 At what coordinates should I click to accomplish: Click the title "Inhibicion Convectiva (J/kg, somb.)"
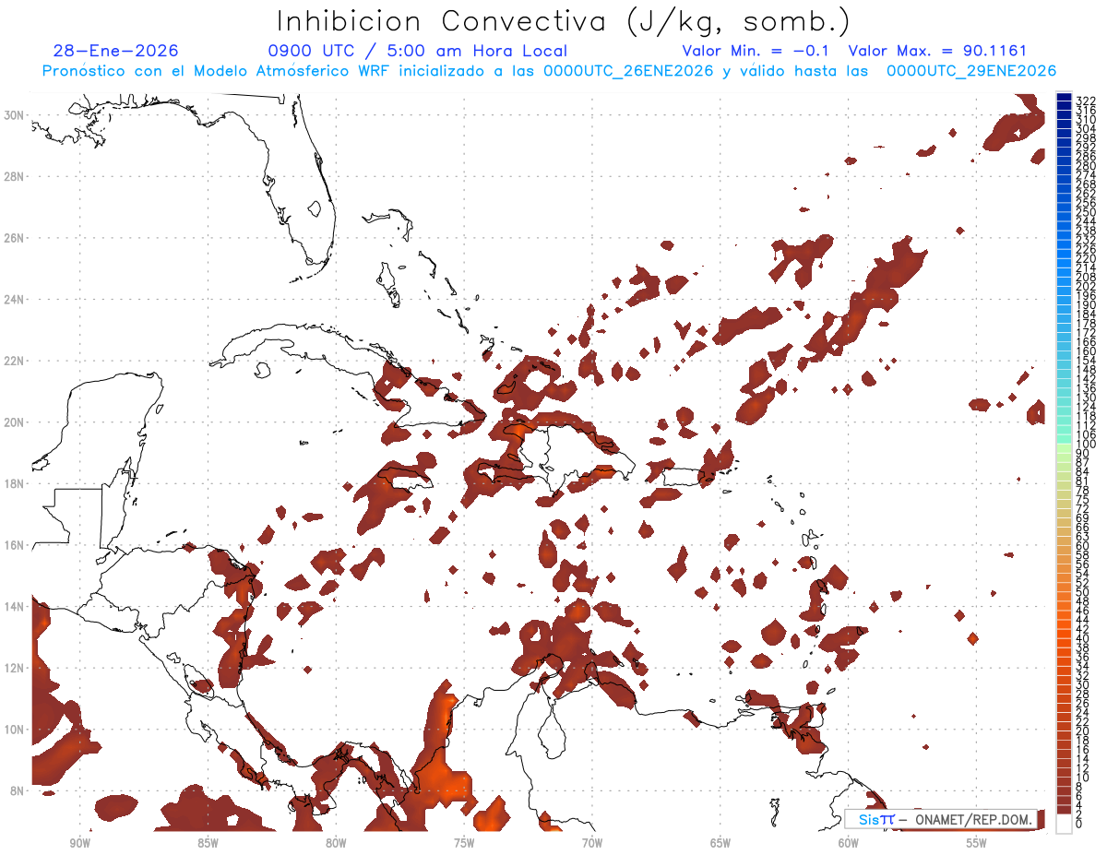[564, 21]
